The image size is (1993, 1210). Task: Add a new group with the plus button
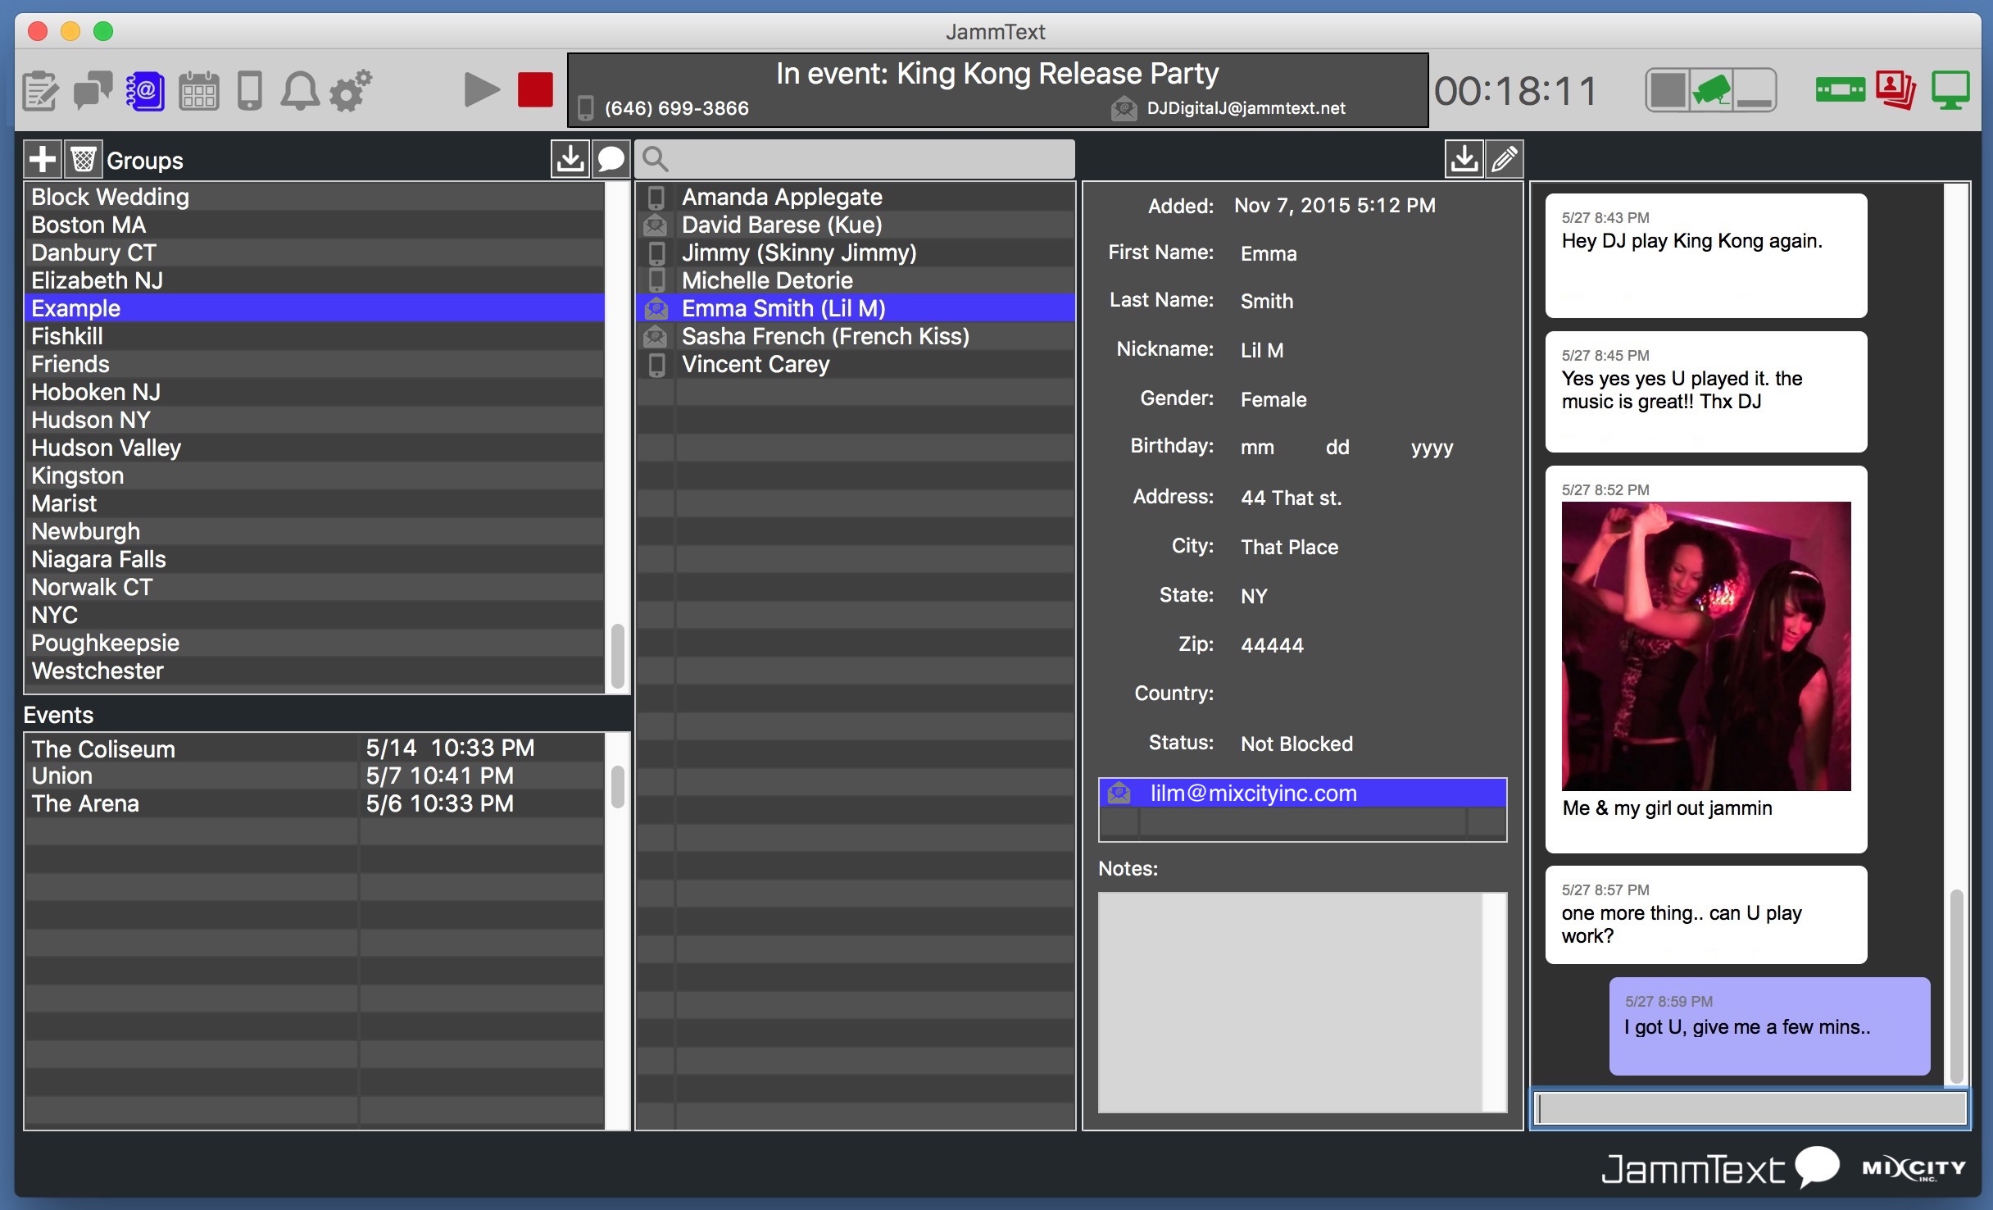coord(43,159)
